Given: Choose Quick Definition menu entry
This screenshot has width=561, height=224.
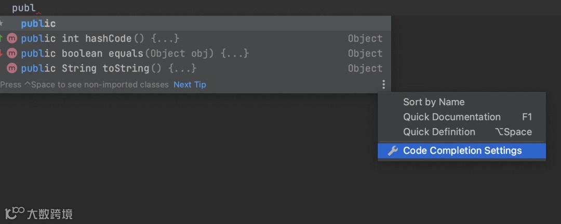Looking at the screenshot, I should pos(439,132).
